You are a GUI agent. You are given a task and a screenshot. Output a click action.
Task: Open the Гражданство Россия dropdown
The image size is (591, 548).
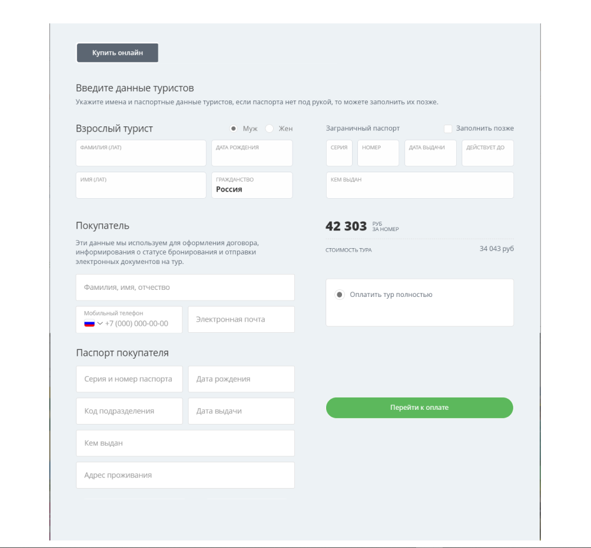pyautogui.click(x=252, y=185)
